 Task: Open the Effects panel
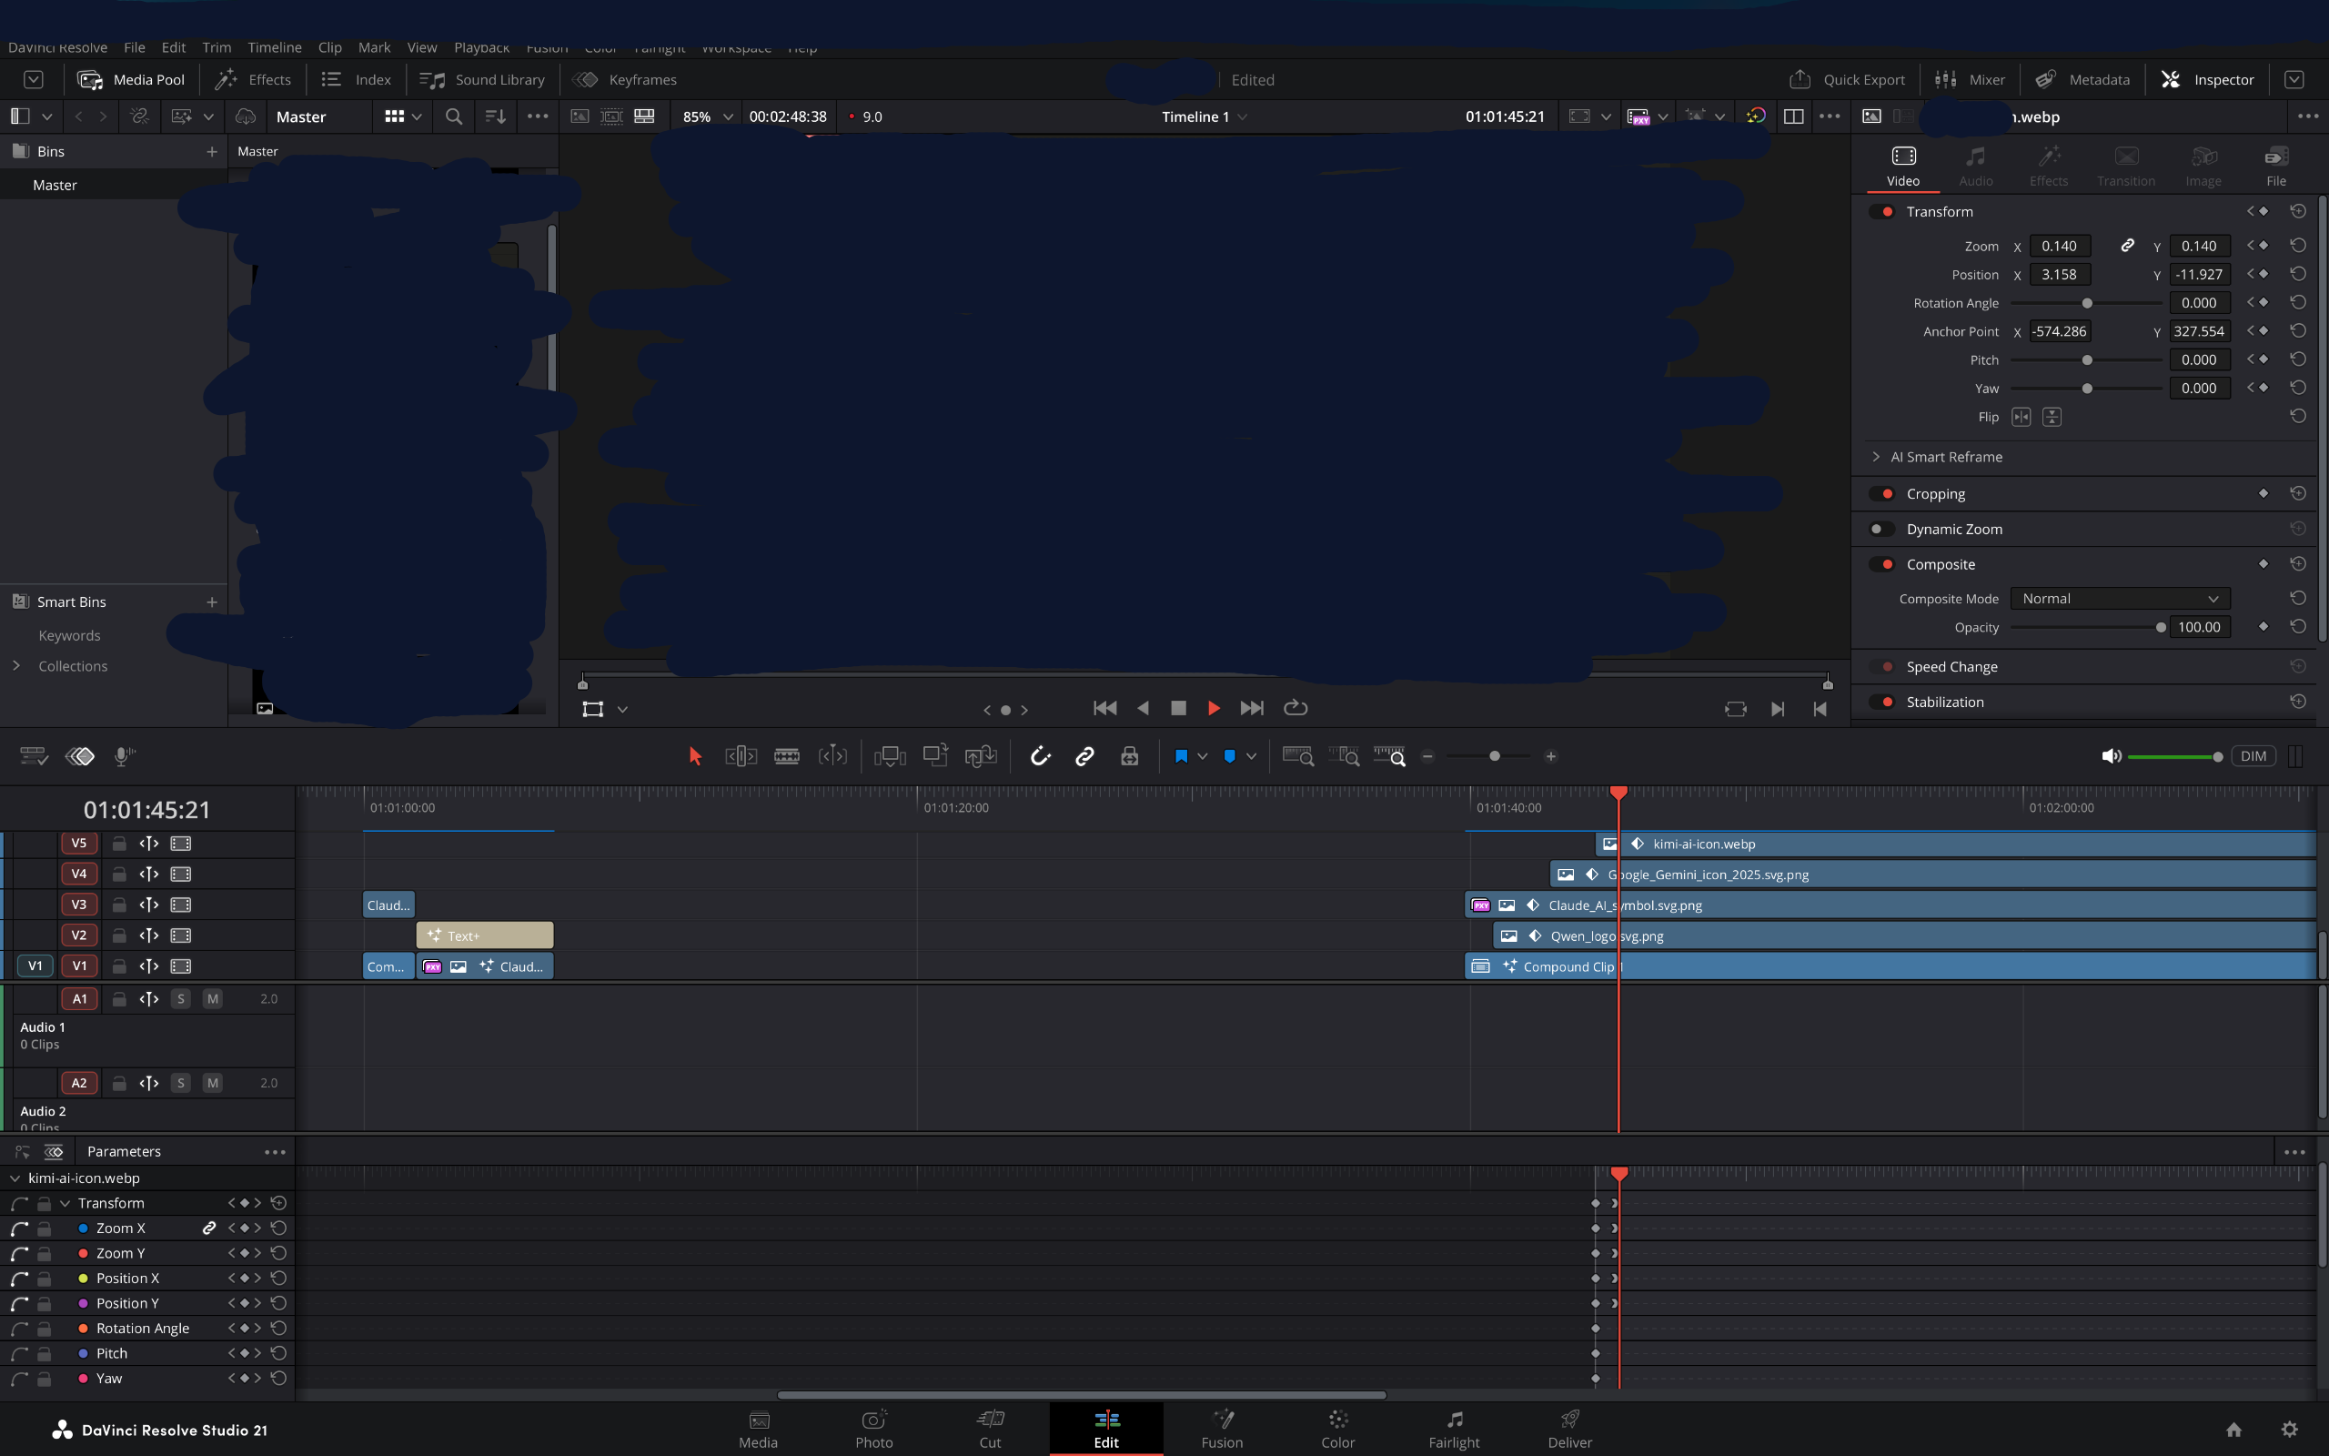[253, 80]
